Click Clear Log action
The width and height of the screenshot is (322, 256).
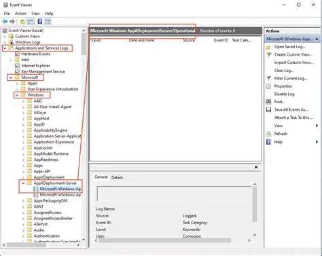click(x=284, y=71)
